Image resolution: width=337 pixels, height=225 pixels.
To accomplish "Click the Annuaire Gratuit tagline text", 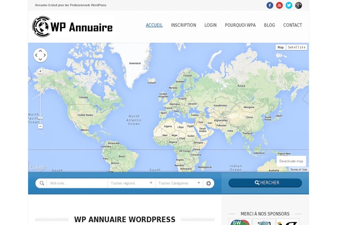I will click(x=71, y=5).
